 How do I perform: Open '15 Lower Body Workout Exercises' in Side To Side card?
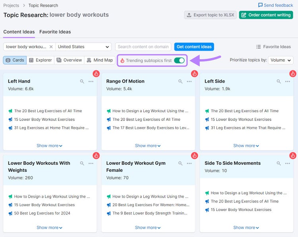tap(241, 210)
